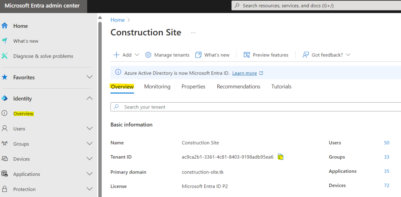
Task: Click the Microsoft Entra admin center title
Action: tap(42, 6)
